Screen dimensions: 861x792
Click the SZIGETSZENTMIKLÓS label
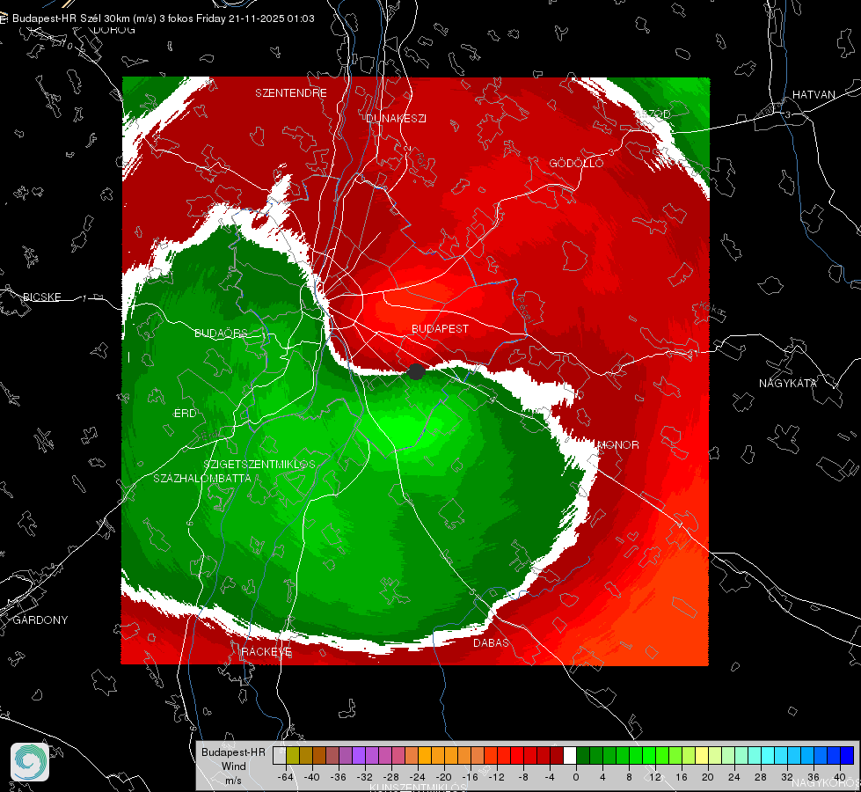click(259, 464)
